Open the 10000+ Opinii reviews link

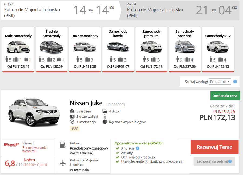[35, 165]
